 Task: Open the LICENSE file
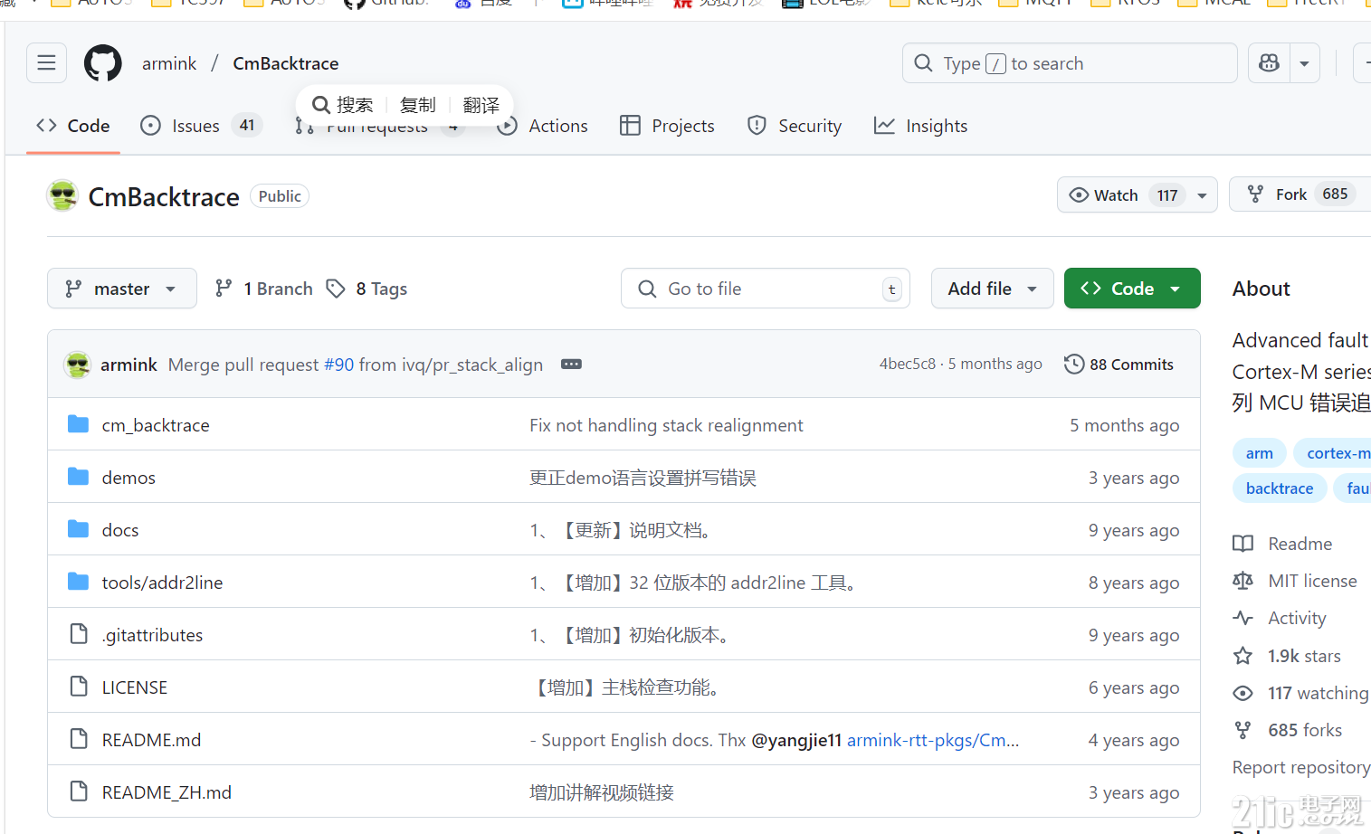(135, 687)
